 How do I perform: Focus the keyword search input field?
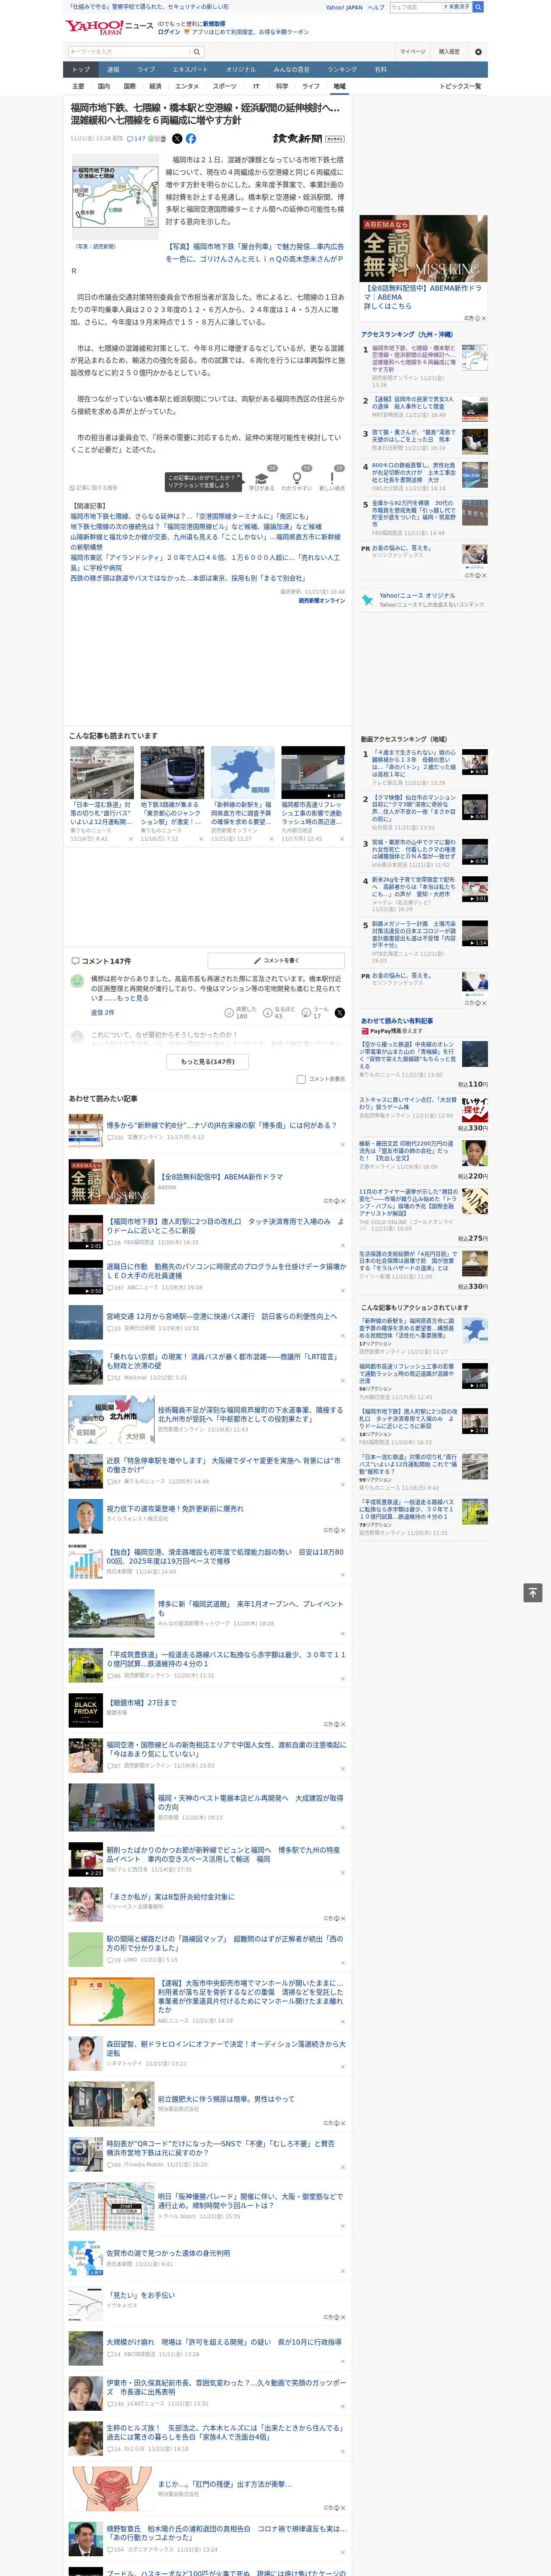(x=129, y=51)
